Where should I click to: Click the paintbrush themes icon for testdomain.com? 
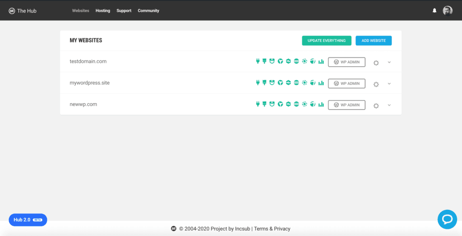pyautogui.click(x=264, y=61)
